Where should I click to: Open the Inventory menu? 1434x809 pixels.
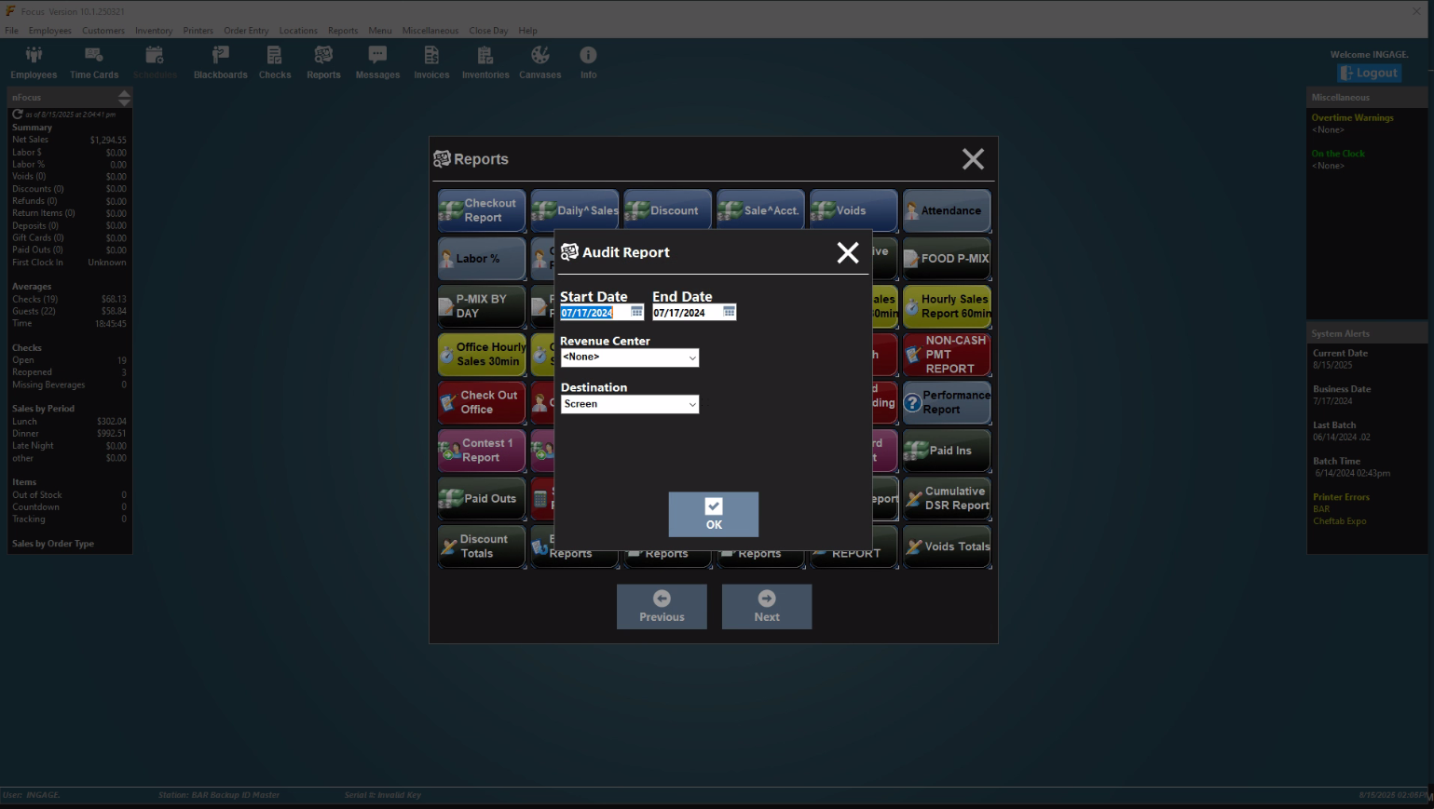point(154,31)
